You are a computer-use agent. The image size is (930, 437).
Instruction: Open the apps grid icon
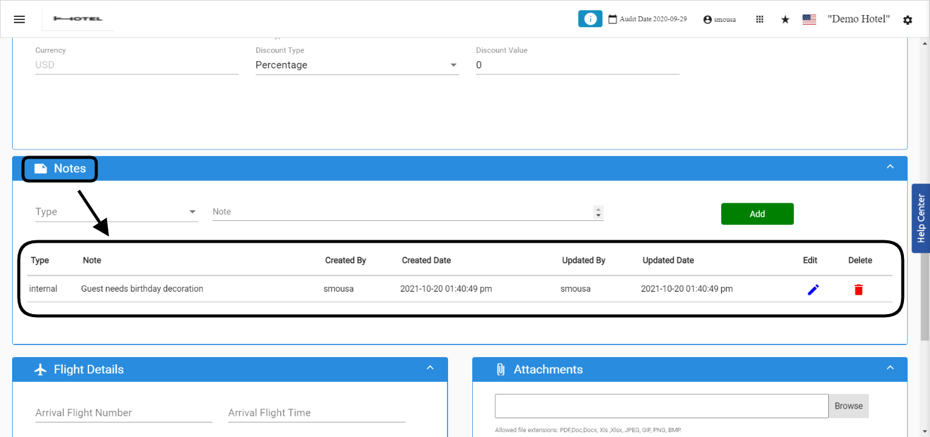click(x=760, y=19)
